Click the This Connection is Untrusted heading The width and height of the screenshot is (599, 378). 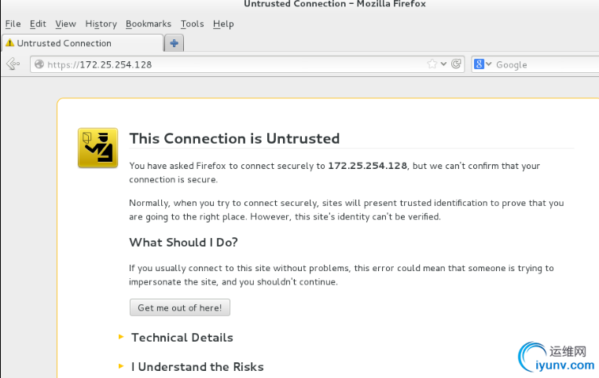(234, 138)
